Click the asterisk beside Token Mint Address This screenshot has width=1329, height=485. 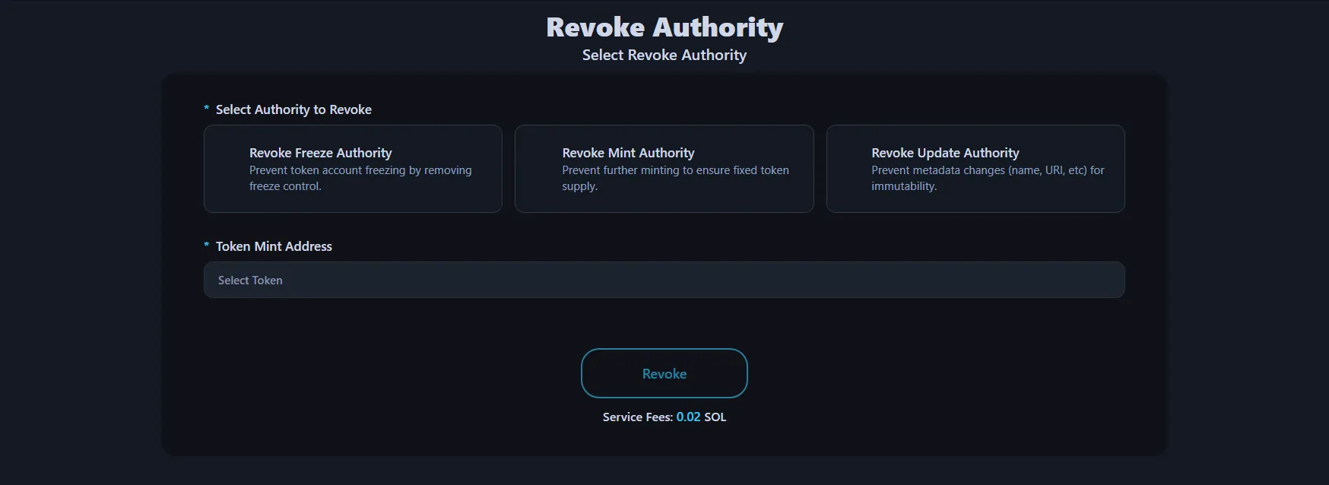tap(206, 246)
